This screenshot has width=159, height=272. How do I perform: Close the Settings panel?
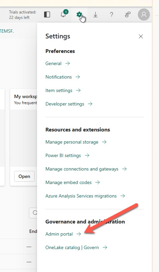click(x=141, y=36)
